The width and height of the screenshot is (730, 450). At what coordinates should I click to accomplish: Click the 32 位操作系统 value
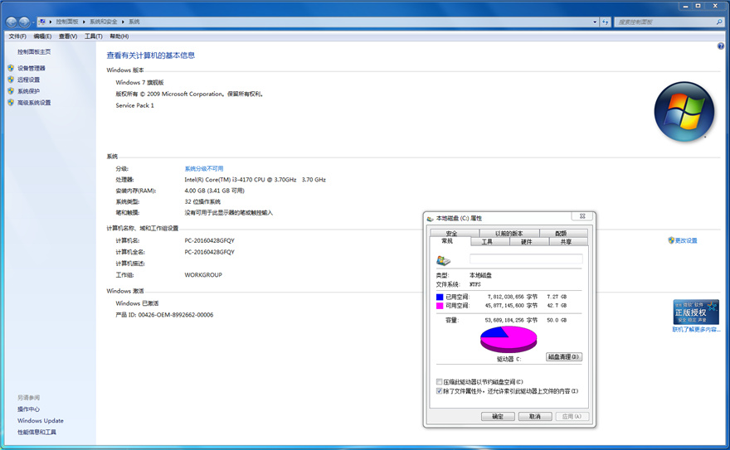tap(202, 201)
